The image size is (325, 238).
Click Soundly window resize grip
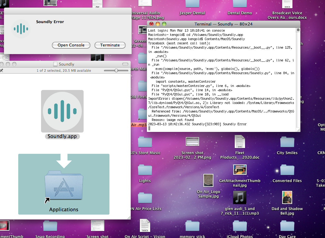coord(129,217)
